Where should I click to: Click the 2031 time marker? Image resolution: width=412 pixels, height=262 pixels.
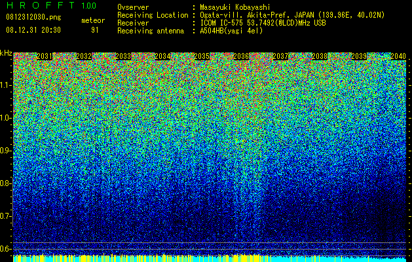point(45,56)
